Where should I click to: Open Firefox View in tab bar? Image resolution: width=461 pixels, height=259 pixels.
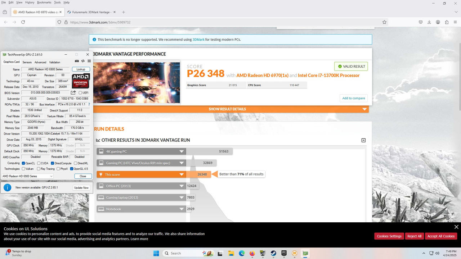coord(5,12)
